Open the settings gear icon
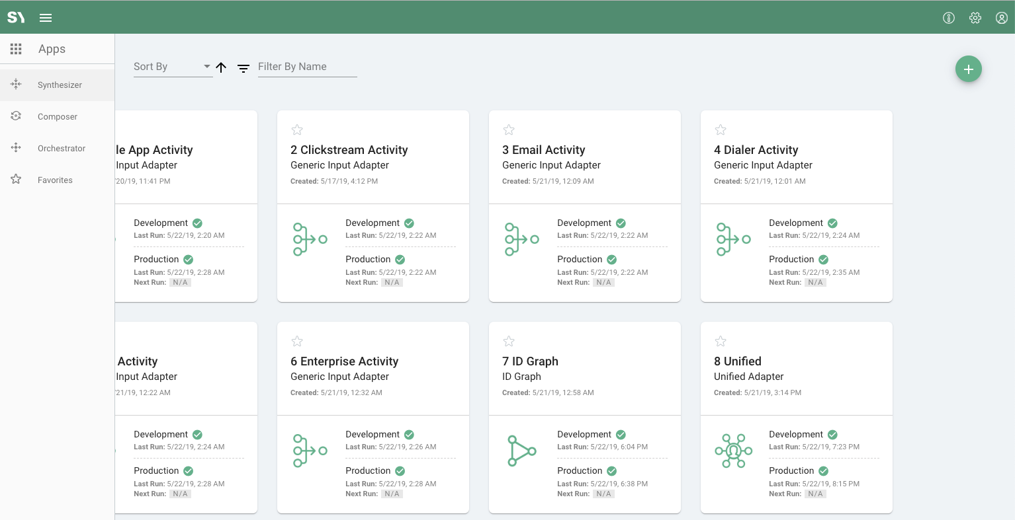The width and height of the screenshot is (1015, 520). point(975,18)
